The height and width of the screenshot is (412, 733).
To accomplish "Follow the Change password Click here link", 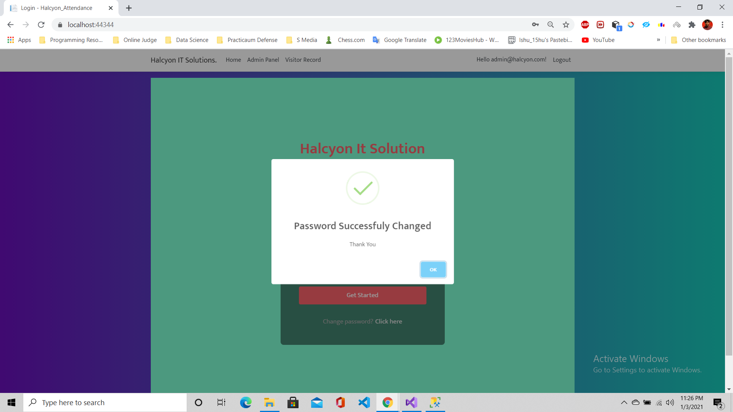I will pos(388,322).
